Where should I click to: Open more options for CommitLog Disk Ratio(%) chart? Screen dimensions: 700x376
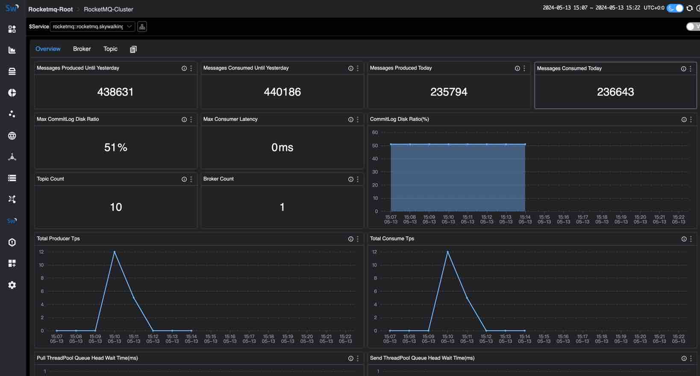pyautogui.click(x=691, y=120)
